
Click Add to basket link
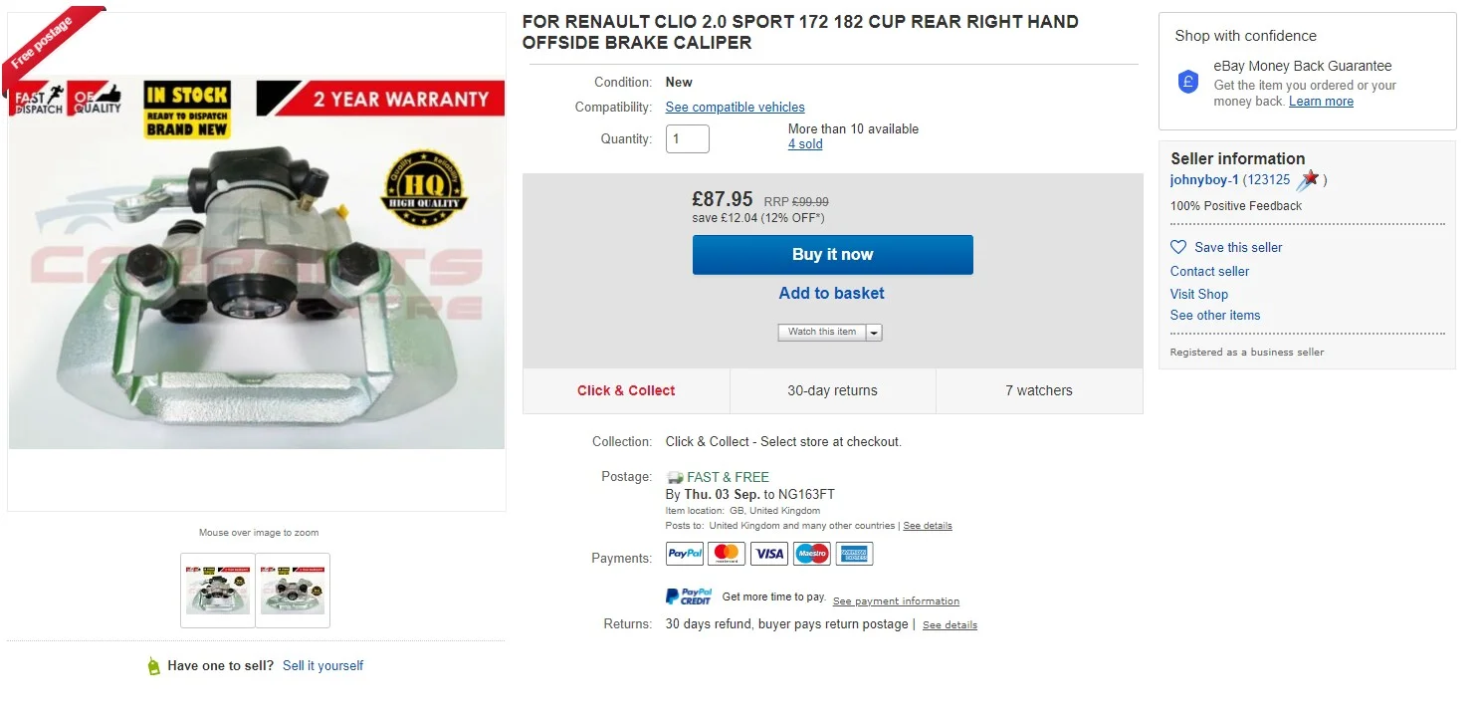[832, 293]
